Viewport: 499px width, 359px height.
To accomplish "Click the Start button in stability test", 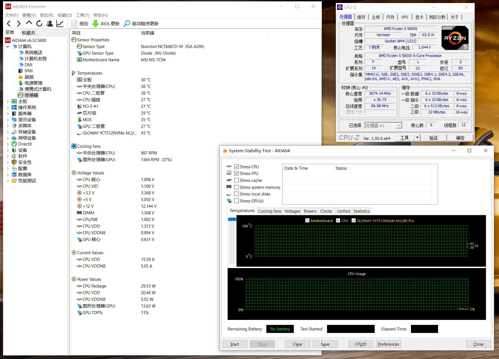I will click(x=235, y=344).
